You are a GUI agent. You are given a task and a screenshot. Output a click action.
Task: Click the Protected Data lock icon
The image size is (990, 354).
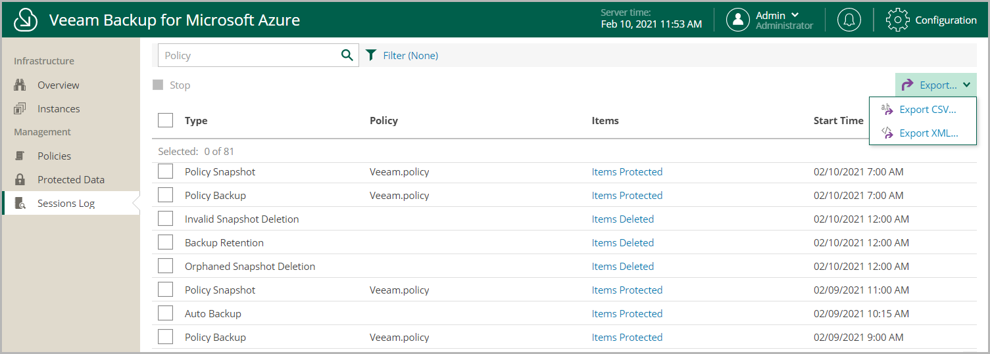[x=20, y=179]
